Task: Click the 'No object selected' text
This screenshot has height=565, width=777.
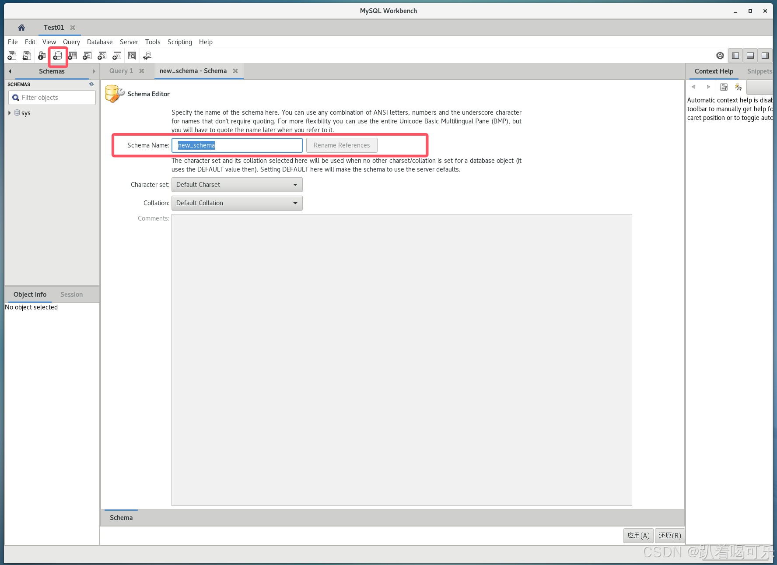Action: [31, 307]
